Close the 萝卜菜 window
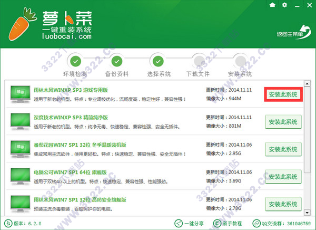The image size is (316, 230). point(310,5)
